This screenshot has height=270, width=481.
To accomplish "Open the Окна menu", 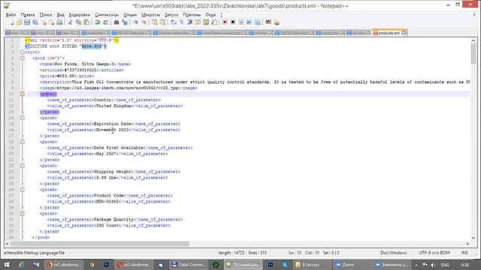I will tap(210, 15).
